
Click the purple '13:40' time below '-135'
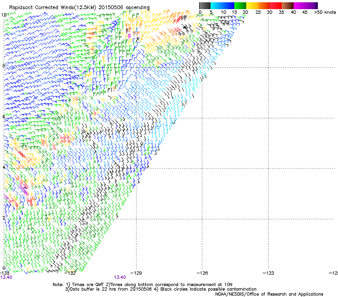point(6,277)
